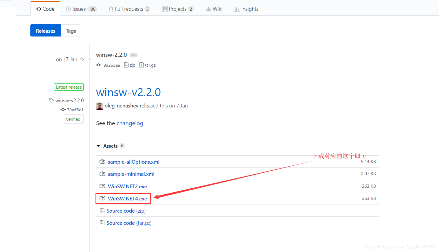Click the Code tab brackets icon
This screenshot has height=252, width=439.
coord(39,9)
